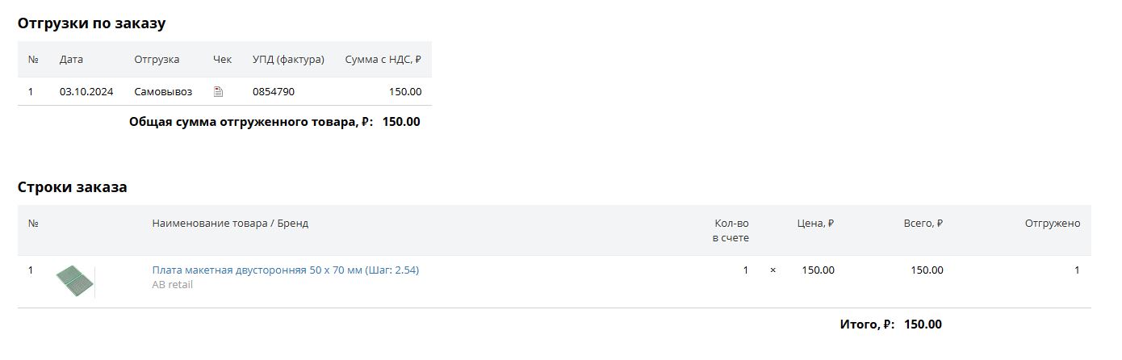1122x360 pixels.
Task: Select the УПД (фактура) column header
Action: pyautogui.click(x=288, y=60)
